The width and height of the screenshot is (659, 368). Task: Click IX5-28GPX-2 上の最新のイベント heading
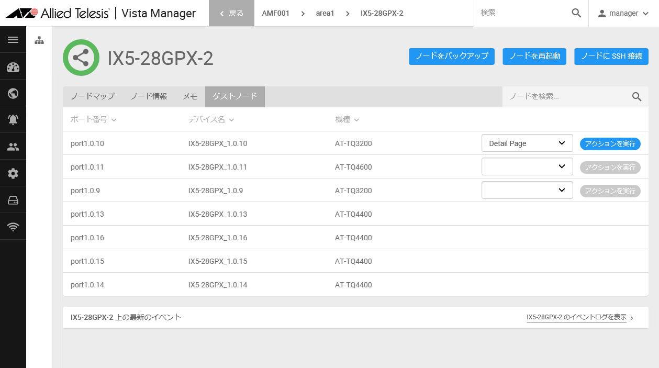pyautogui.click(x=126, y=317)
